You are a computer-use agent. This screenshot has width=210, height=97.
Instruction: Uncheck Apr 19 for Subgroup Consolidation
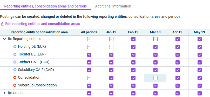coord(178,86)
